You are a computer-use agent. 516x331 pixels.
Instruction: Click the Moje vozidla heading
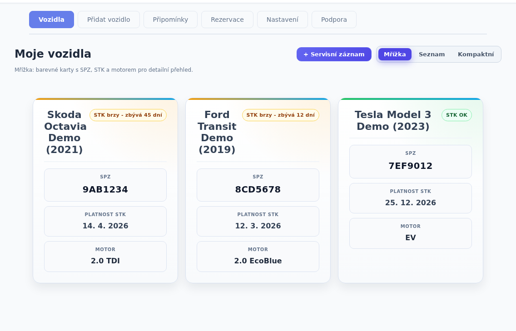click(53, 54)
